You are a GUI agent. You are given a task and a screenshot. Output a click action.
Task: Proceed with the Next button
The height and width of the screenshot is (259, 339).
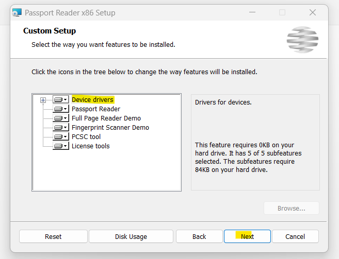pyautogui.click(x=247, y=236)
